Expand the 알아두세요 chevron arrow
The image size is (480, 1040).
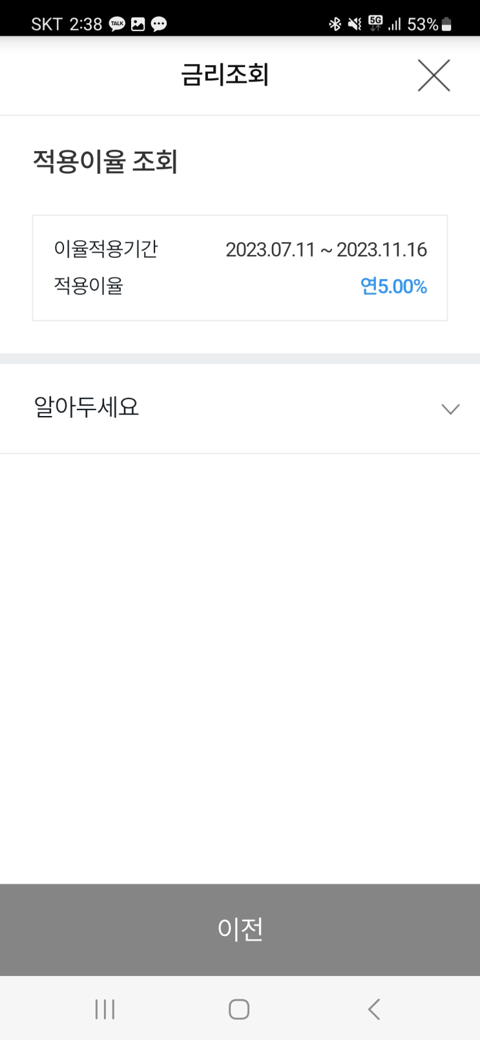450,409
